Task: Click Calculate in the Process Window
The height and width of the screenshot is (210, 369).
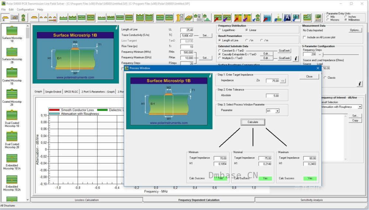Action: coord(253,122)
